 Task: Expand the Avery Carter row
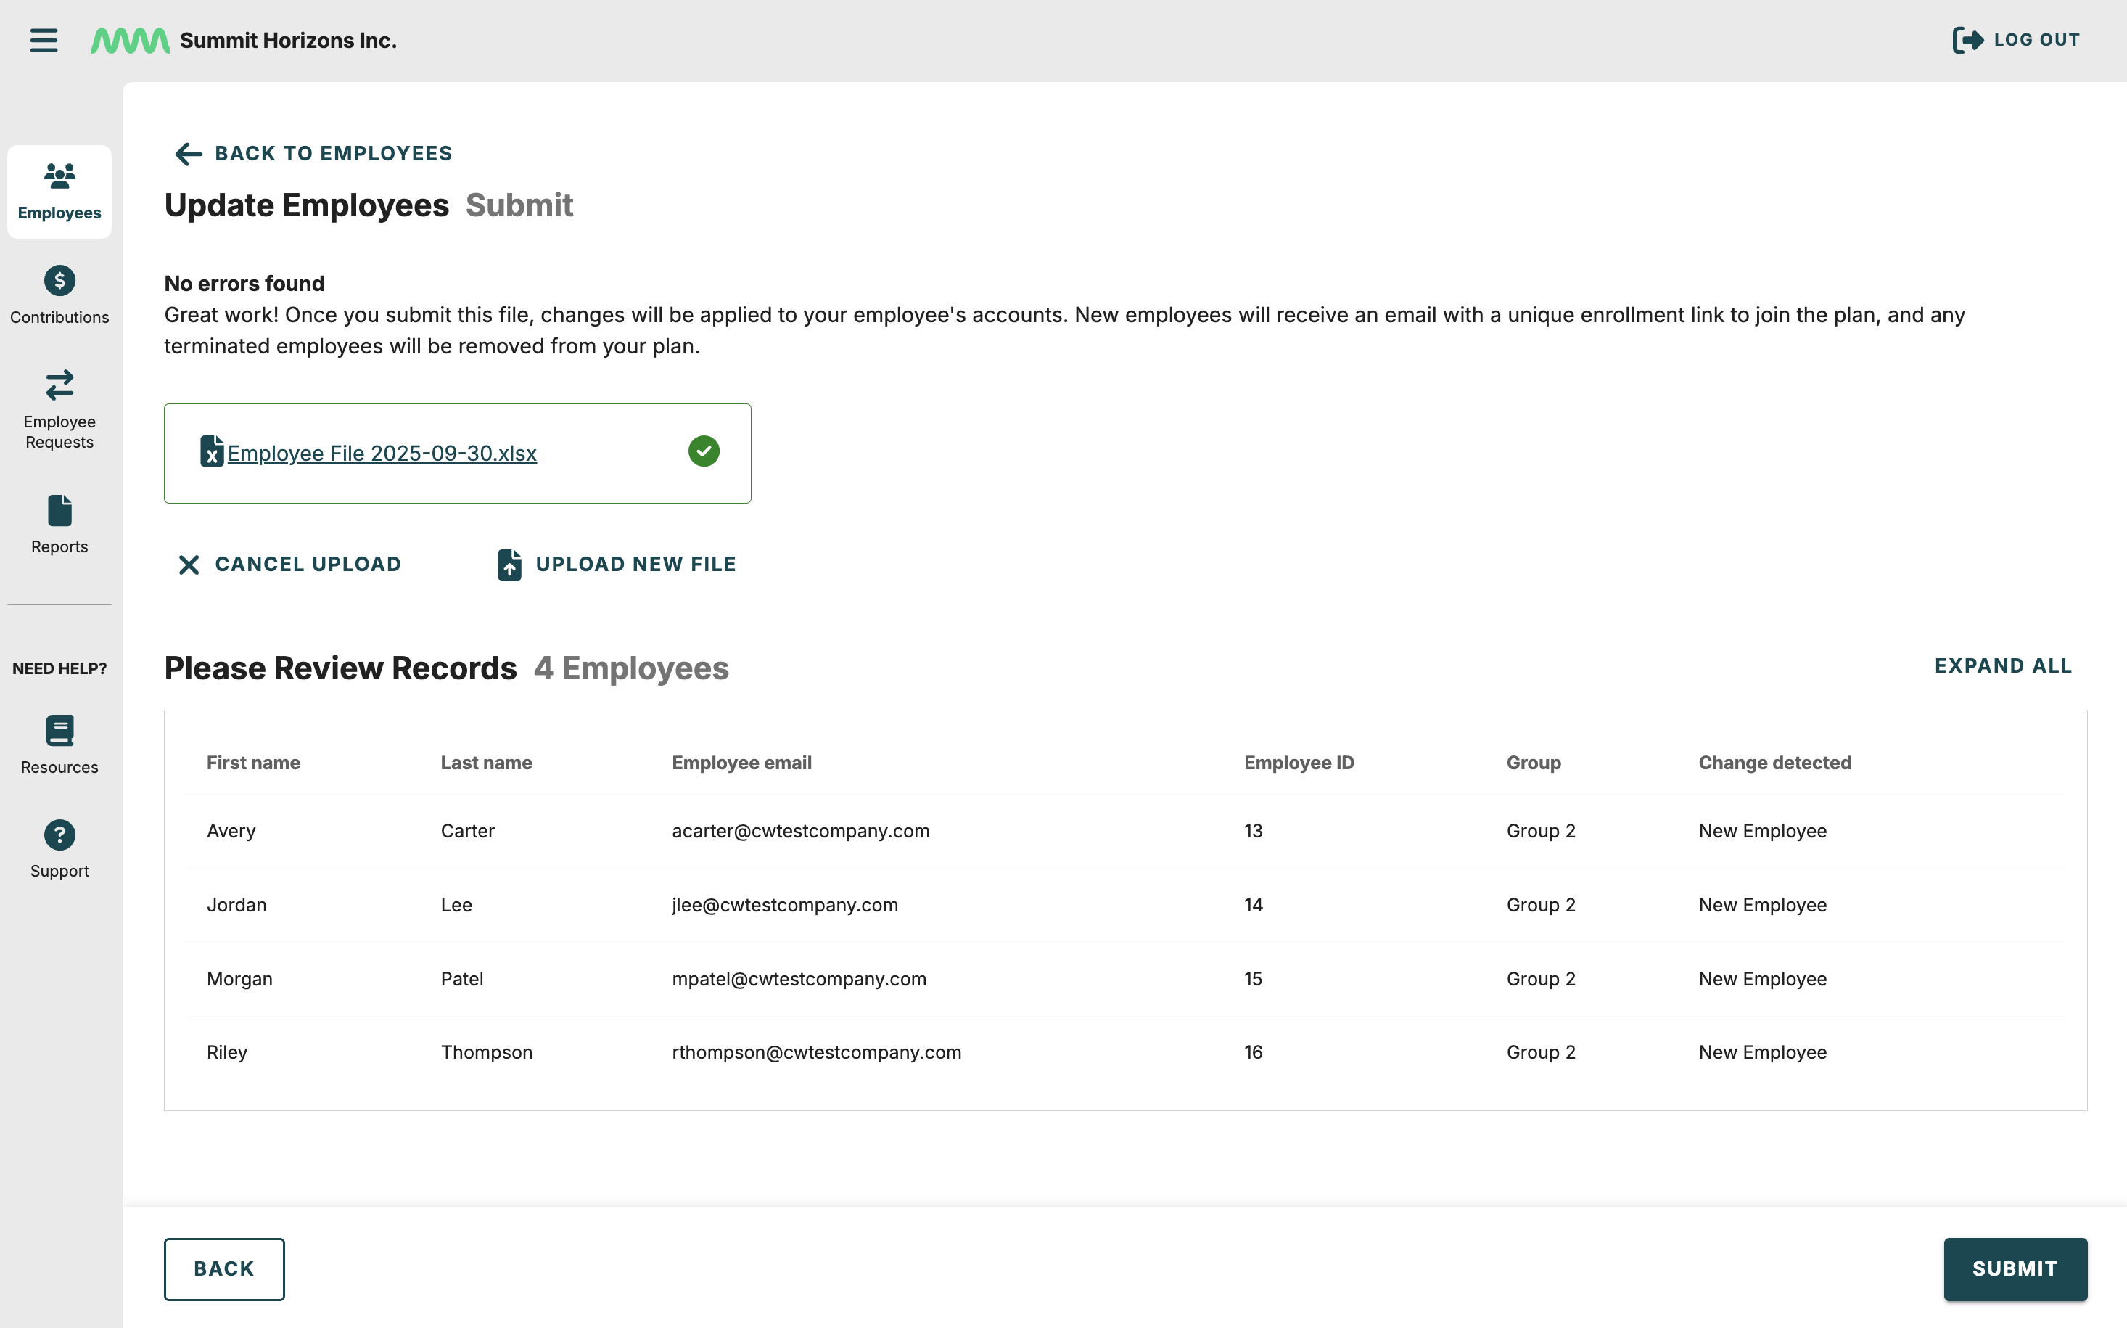pyautogui.click(x=1125, y=831)
